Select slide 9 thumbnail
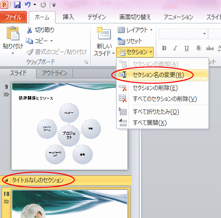 click(x=70, y=126)
